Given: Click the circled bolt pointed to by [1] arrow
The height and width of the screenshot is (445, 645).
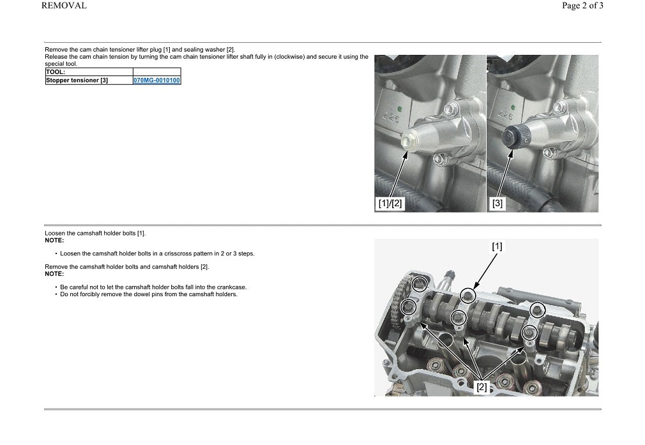Looking at the screenshot, I should point(468,294).
